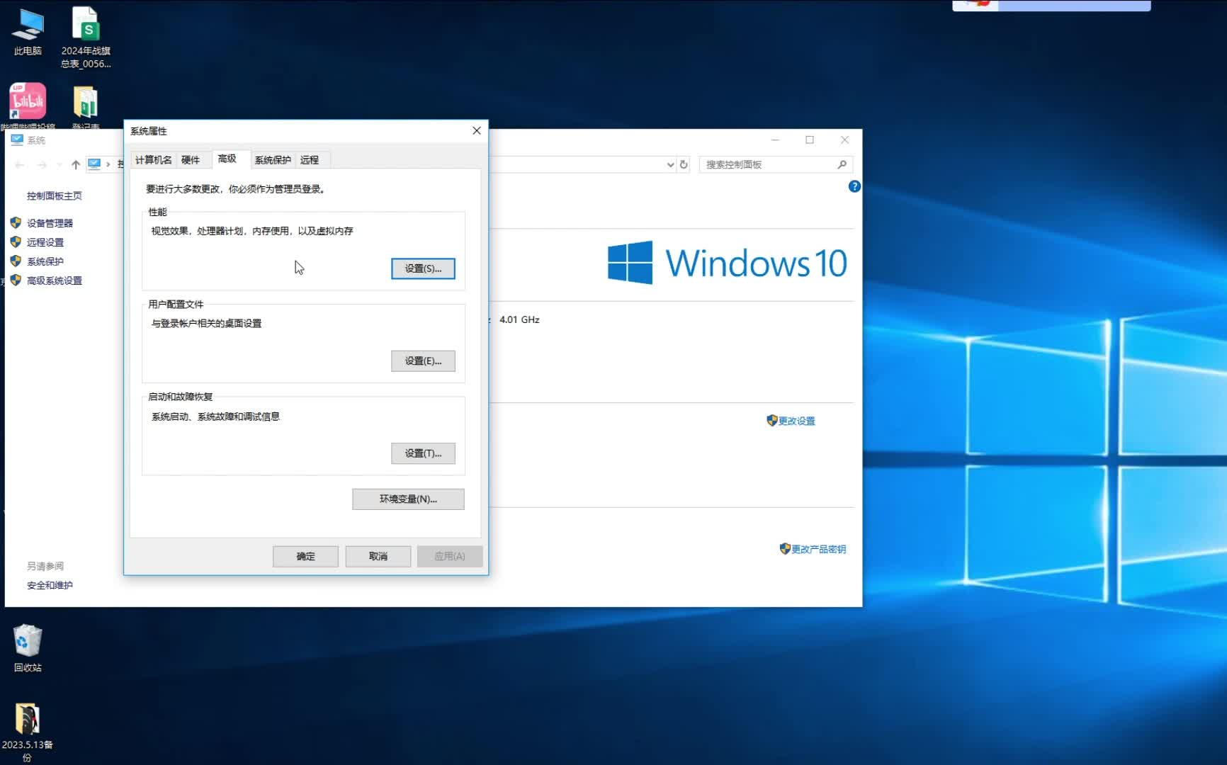Screen dimensions: 1227x765
Task: Close the 系统属性 dialog
Action: click(x=477, y=130)
